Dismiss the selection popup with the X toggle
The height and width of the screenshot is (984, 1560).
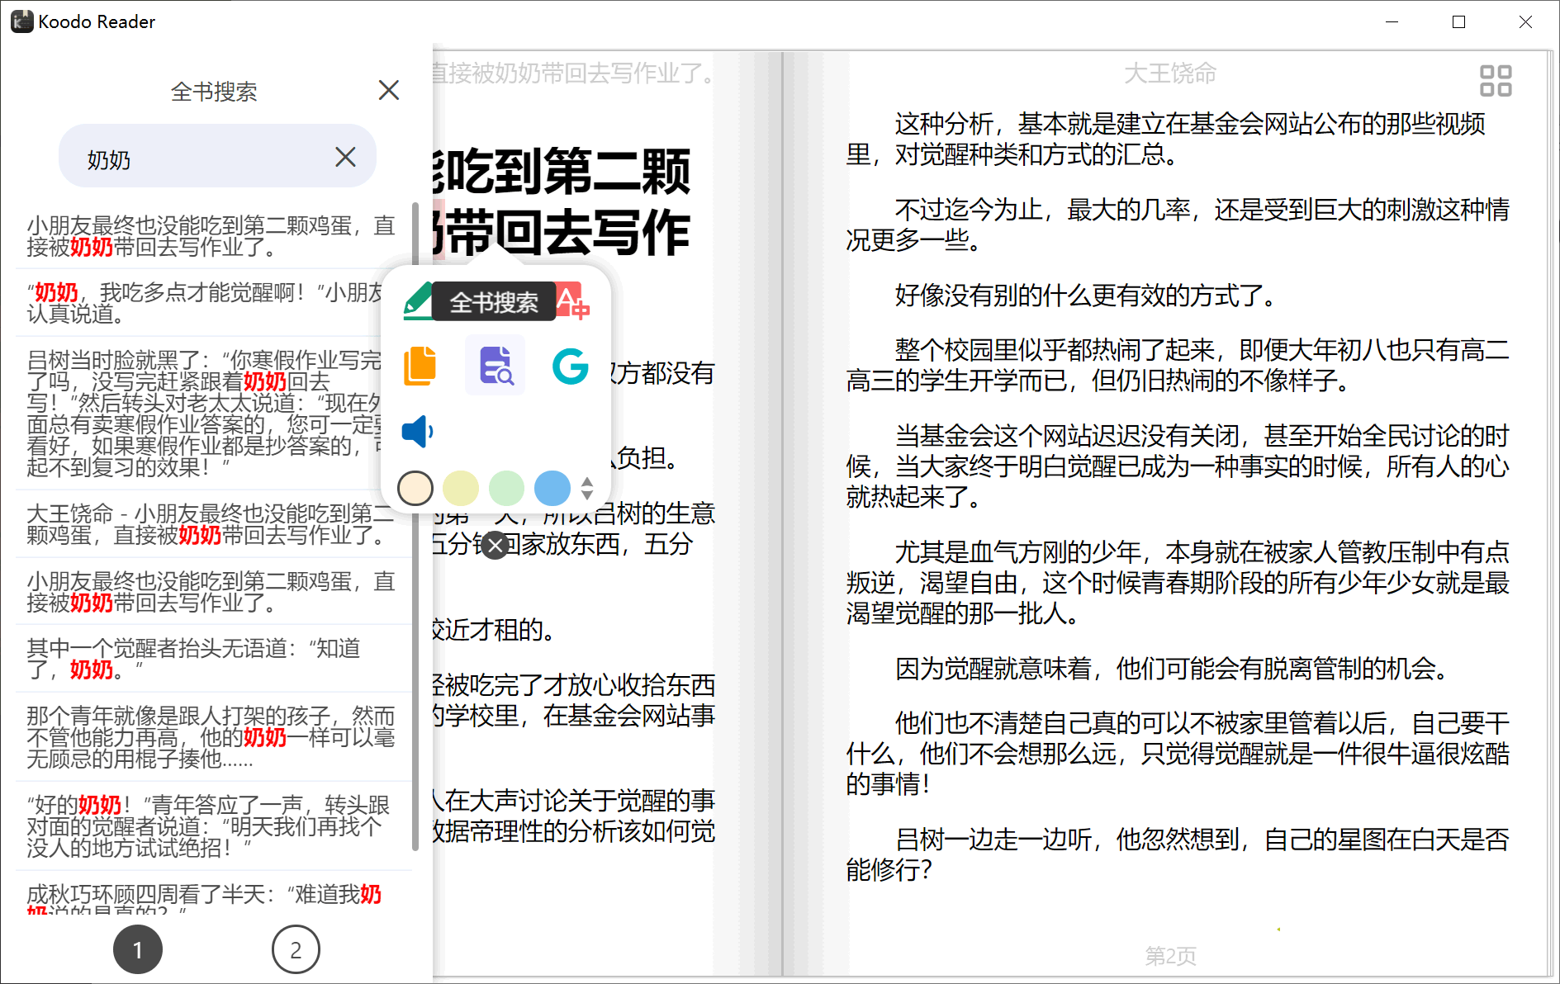coord(495,545)
